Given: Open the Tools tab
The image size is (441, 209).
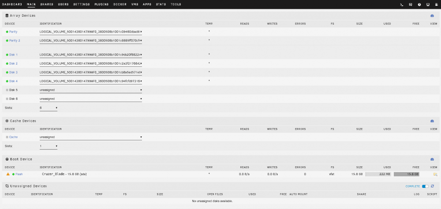Looking at the screenshot, I should pyautogui.click(x=176, y=4).
